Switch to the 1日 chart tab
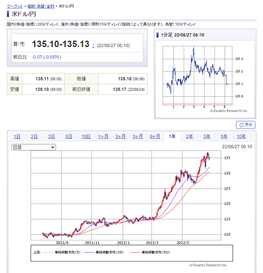 click(17, 136)
